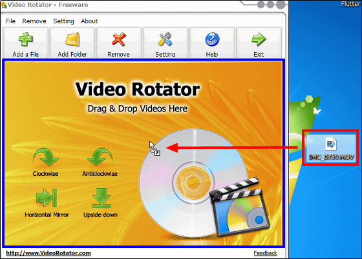The height and width of the screenshot is (259, 362).
Task: Select the Anticlockwise rotation arrow
Action: tap(100, 157)
